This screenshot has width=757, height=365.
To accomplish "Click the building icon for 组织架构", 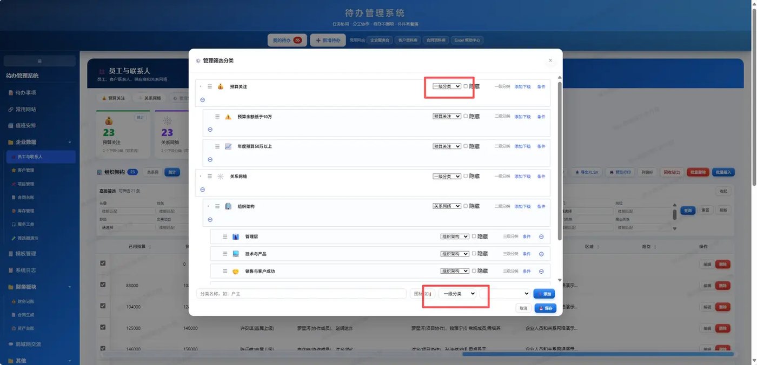I will [228, 206].
